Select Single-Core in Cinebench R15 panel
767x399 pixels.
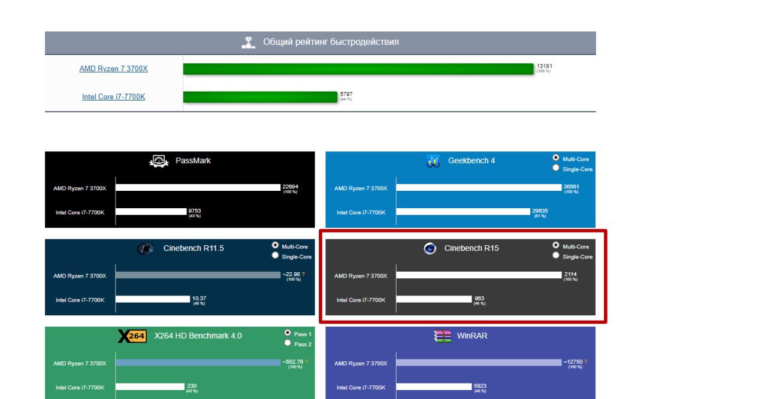[x=555, y=255]
